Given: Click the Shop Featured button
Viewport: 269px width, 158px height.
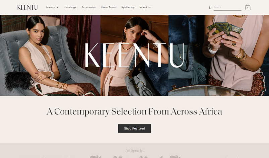Looking at the screenshot, I should click(135, 128).
